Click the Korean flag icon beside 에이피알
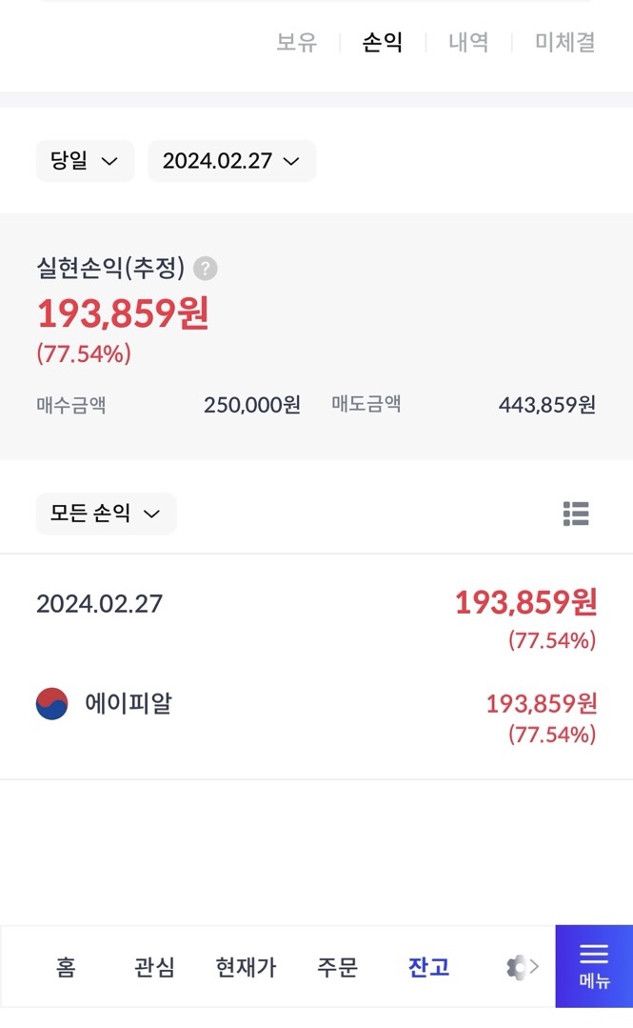 pyautogui.click(x=52, y=704)
